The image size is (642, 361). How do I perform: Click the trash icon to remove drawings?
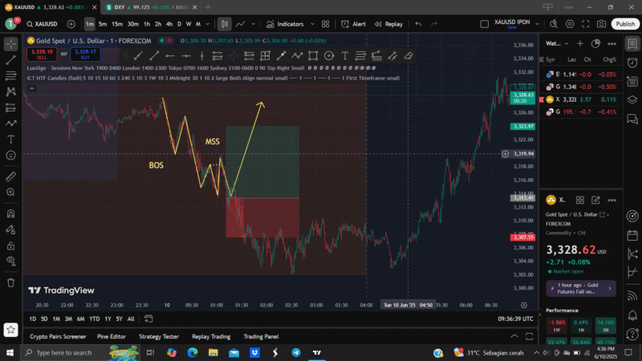click(11, 282)
